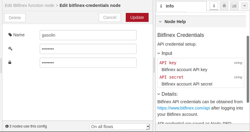Show the debug messages sidebar (bug icon)
Screen dimensions: 250x132
[224, 6]
